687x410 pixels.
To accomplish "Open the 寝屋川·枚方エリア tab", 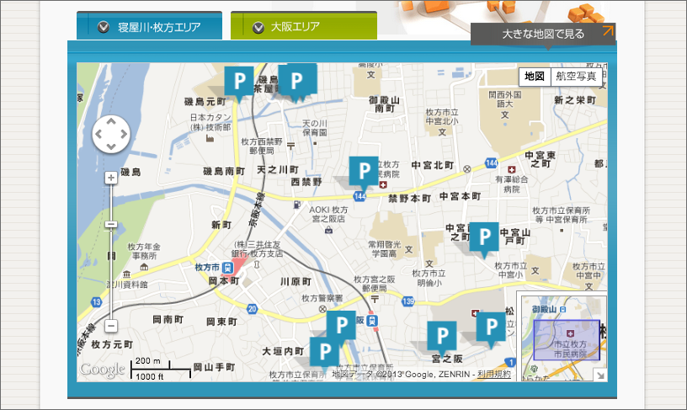I will tap(149, 27).
